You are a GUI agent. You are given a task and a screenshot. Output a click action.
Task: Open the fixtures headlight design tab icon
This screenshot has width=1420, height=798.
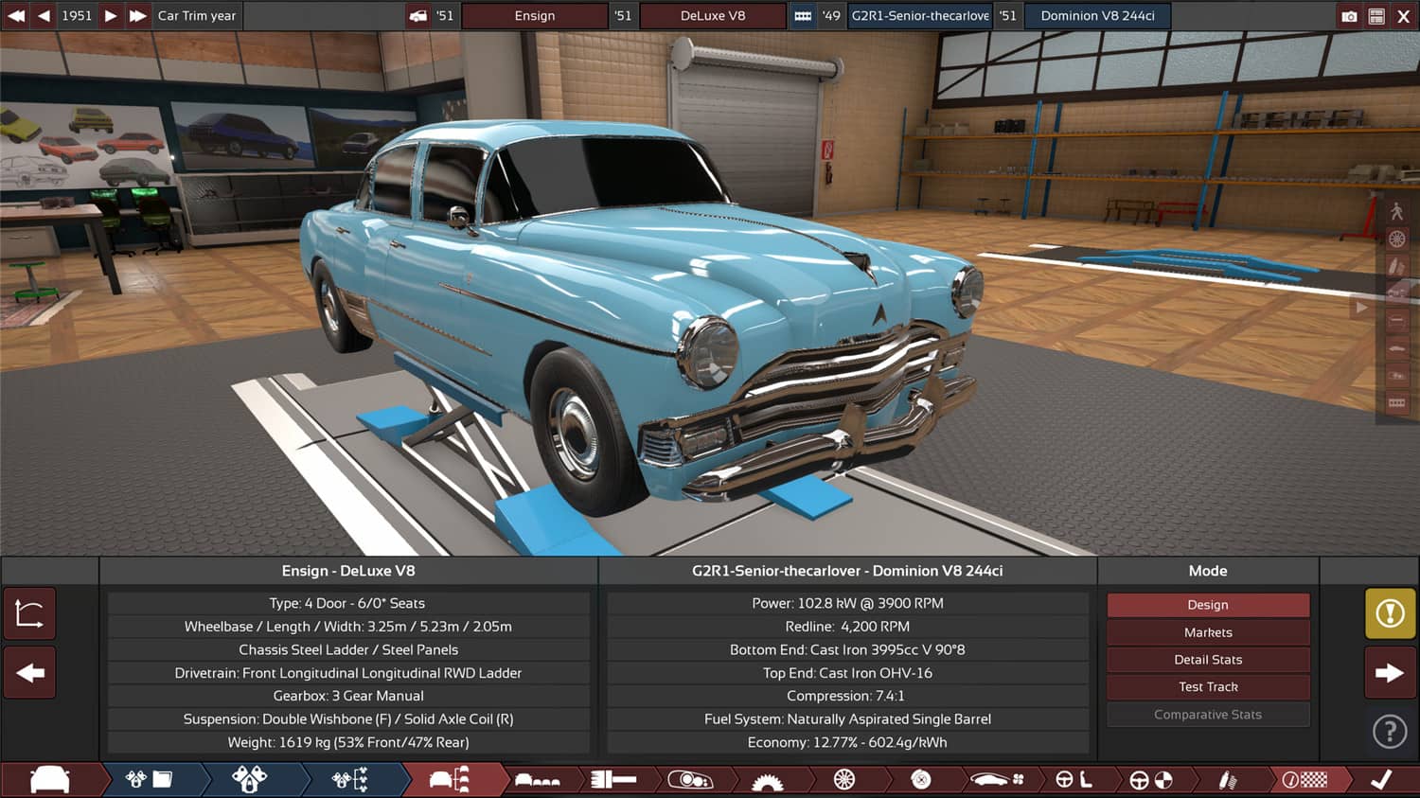coord(692,779)
